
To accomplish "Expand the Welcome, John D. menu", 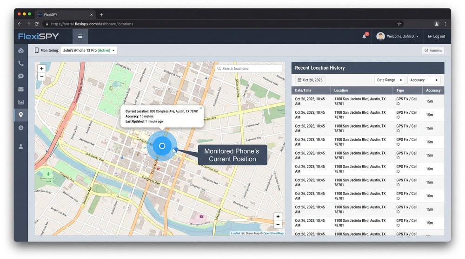I will point(402,36).
